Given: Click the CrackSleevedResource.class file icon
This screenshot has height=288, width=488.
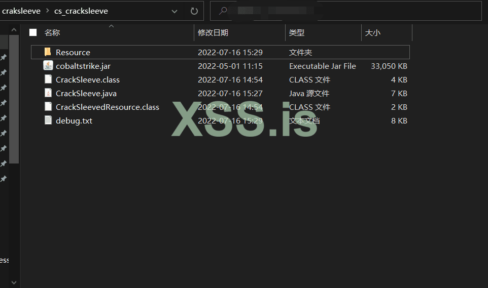Looking at the screenshot, I should (48, 107).
